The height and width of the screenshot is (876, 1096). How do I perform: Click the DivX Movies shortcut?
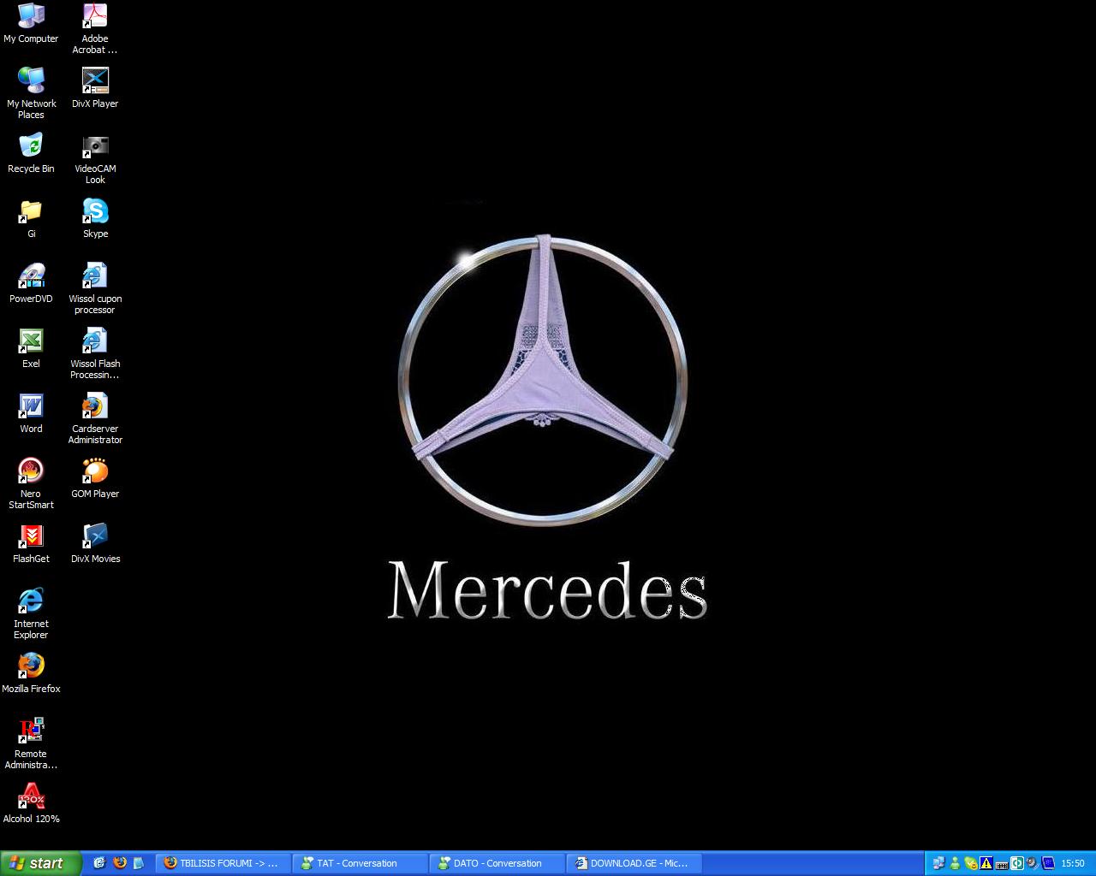pos(95,543)
